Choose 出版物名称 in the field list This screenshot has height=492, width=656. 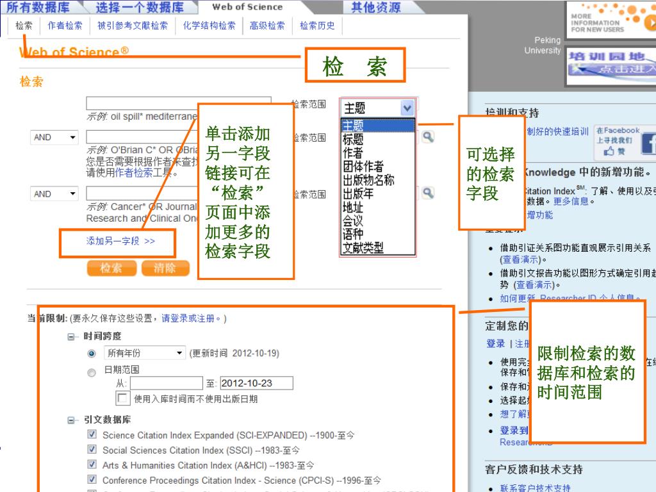[368, 180]
